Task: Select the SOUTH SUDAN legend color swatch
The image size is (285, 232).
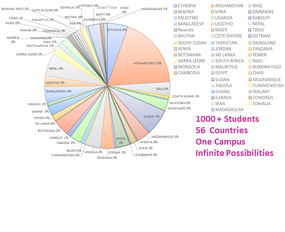Action: (x=175, y=43)
